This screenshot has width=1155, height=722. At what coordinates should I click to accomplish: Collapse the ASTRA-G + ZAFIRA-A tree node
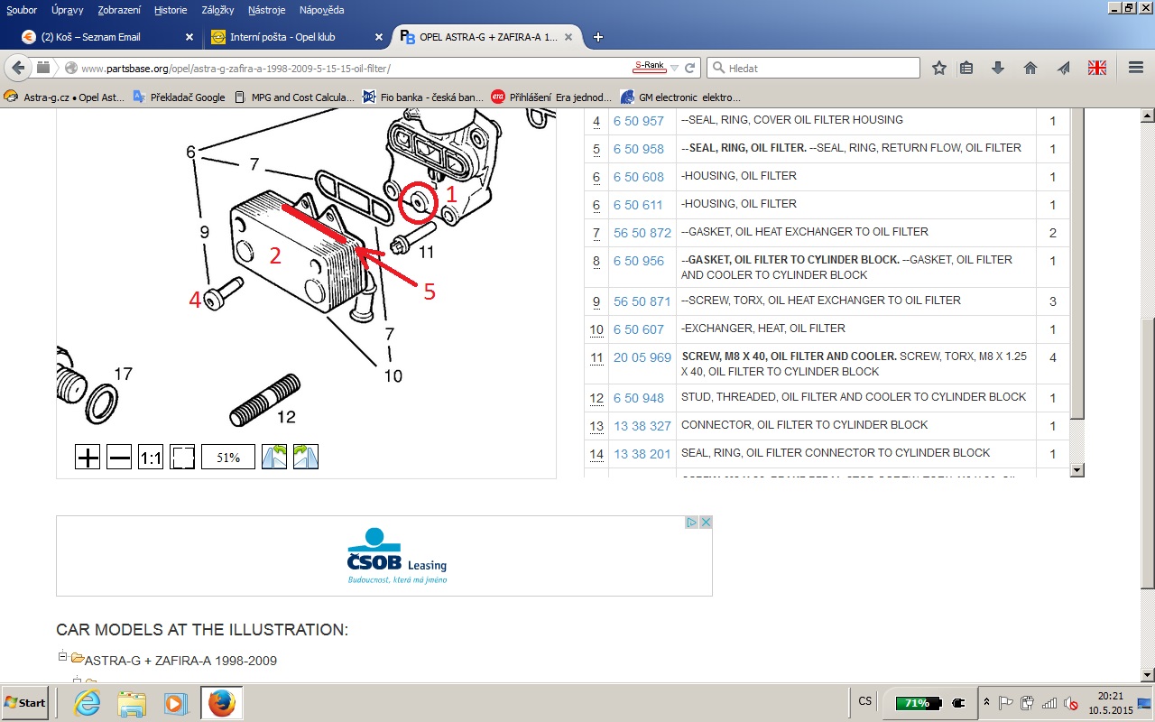pyautogui.click(x=62, y=656)
